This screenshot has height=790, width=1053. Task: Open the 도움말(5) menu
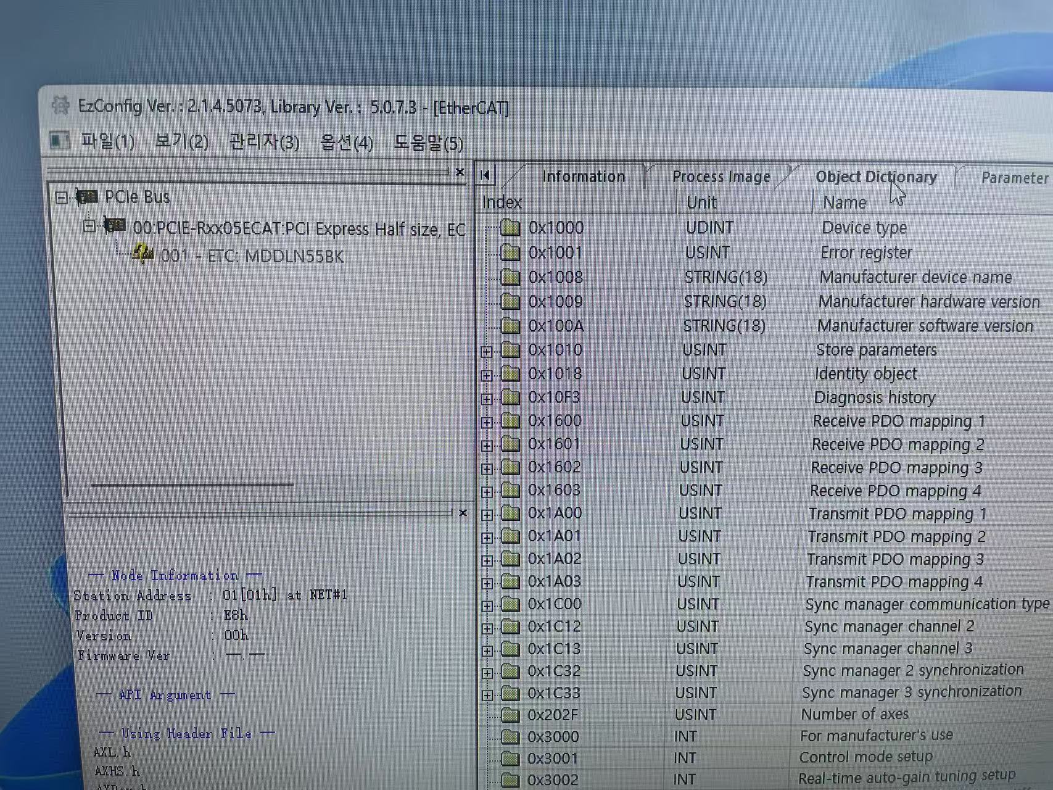coord(428,143)
